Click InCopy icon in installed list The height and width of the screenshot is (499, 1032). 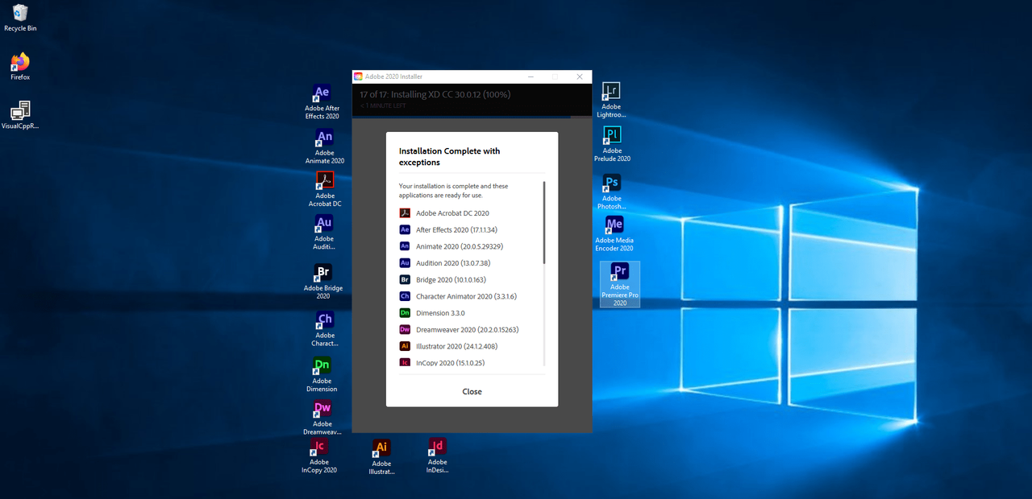405,362
